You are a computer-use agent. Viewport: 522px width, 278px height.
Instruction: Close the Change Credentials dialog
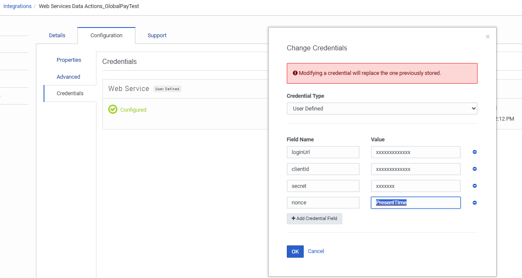coord(488,37)
